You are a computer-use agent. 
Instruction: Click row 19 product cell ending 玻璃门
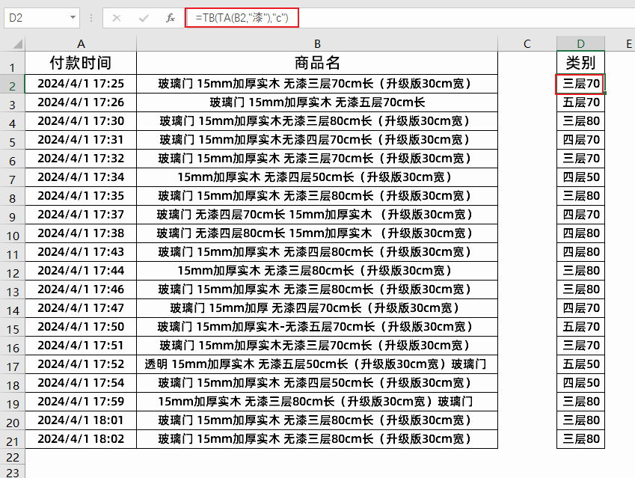317,402
